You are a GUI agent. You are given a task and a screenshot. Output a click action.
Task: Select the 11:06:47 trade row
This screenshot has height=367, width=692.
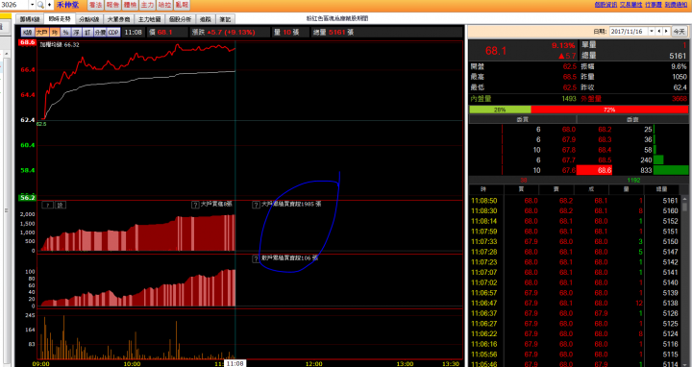click(575, 303)
